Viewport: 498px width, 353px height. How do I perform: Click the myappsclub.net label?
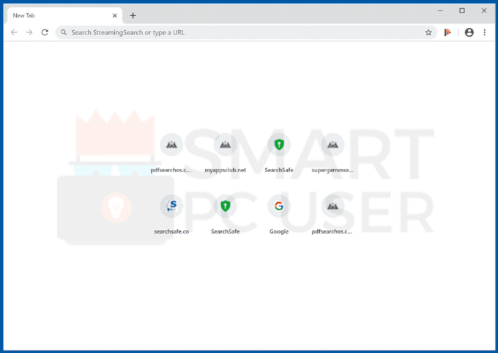coord(225,170)
